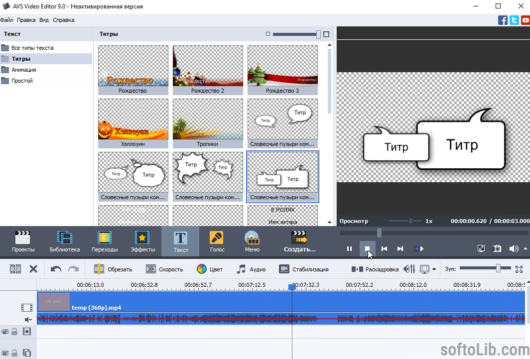Open the Проекты section
The image size is (530, 359).
click(23, 241)
